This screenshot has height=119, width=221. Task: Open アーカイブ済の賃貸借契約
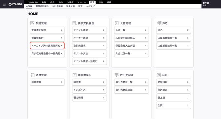47,46
